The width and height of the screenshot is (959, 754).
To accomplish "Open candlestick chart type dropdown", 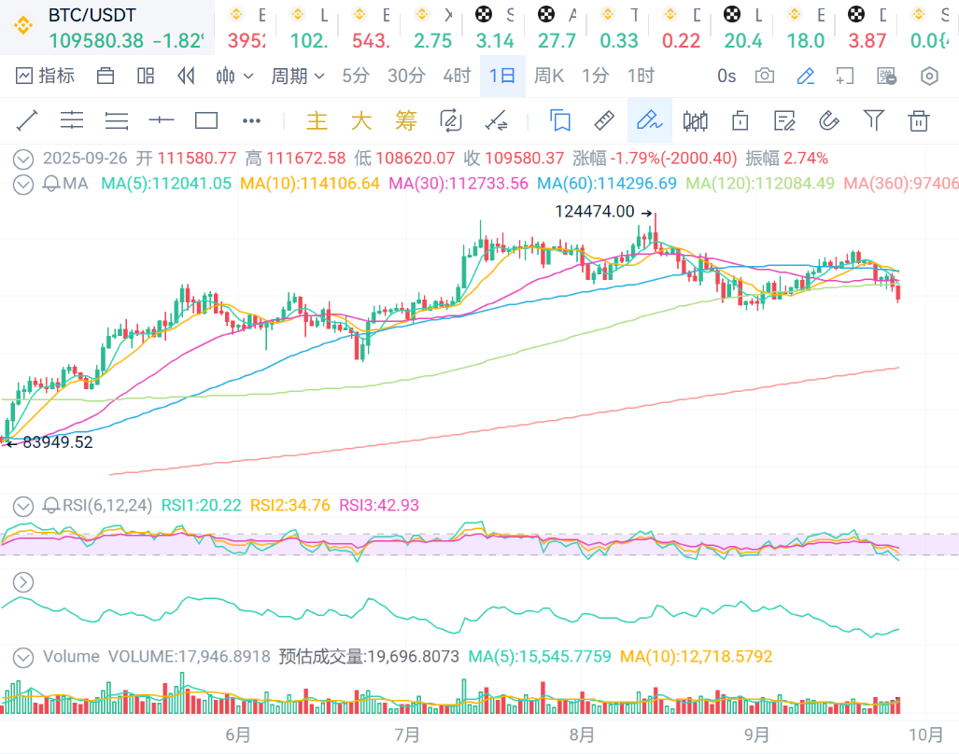I will (234, 76).
